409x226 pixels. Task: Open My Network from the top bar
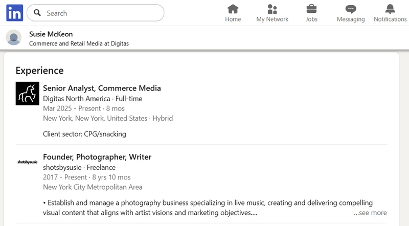(272, 13)
